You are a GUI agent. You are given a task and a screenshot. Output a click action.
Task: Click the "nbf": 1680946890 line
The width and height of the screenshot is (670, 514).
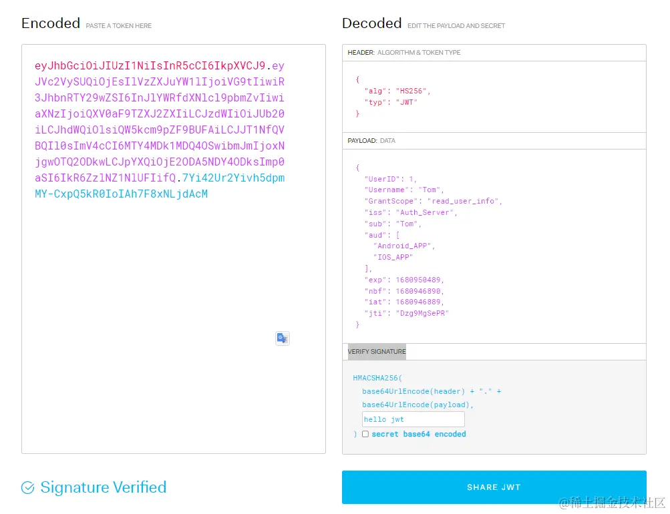coord(403,291)
